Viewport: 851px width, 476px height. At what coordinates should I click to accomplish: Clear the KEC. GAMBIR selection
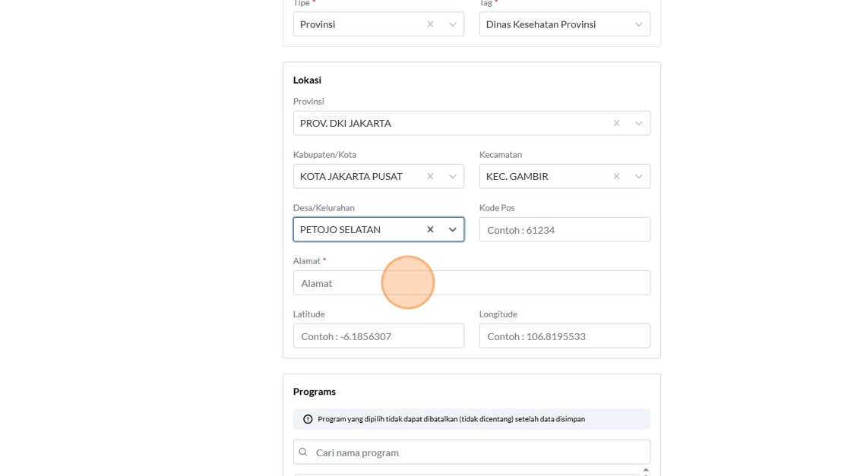coord(616,176)
